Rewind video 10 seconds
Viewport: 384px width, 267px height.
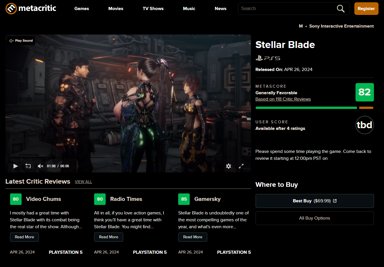28,166
